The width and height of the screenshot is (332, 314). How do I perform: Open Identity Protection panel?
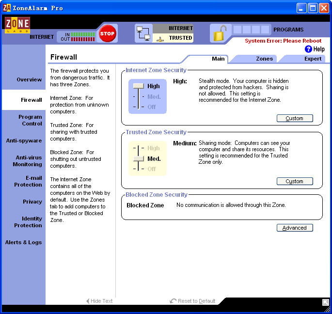point(28,222)
